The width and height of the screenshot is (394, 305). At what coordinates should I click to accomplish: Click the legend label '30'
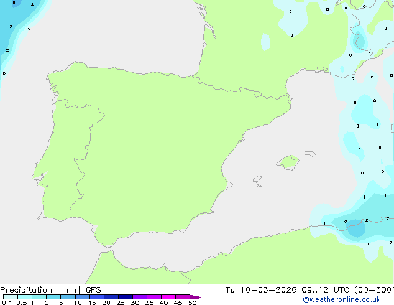tap(135, 303)
